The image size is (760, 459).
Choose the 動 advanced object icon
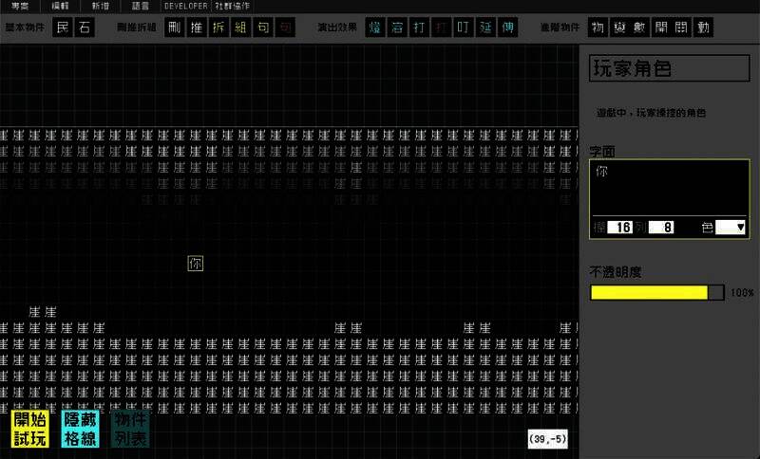(704, 28)
